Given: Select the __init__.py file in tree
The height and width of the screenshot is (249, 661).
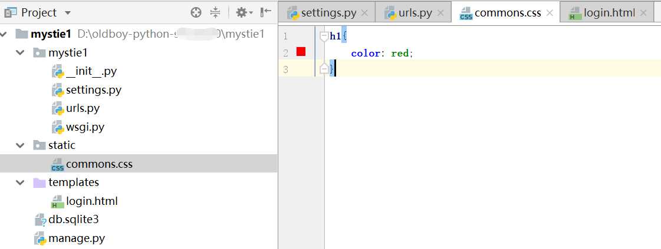Looking at the screenshot, I should pyautogui.click(x=91, y=71).
